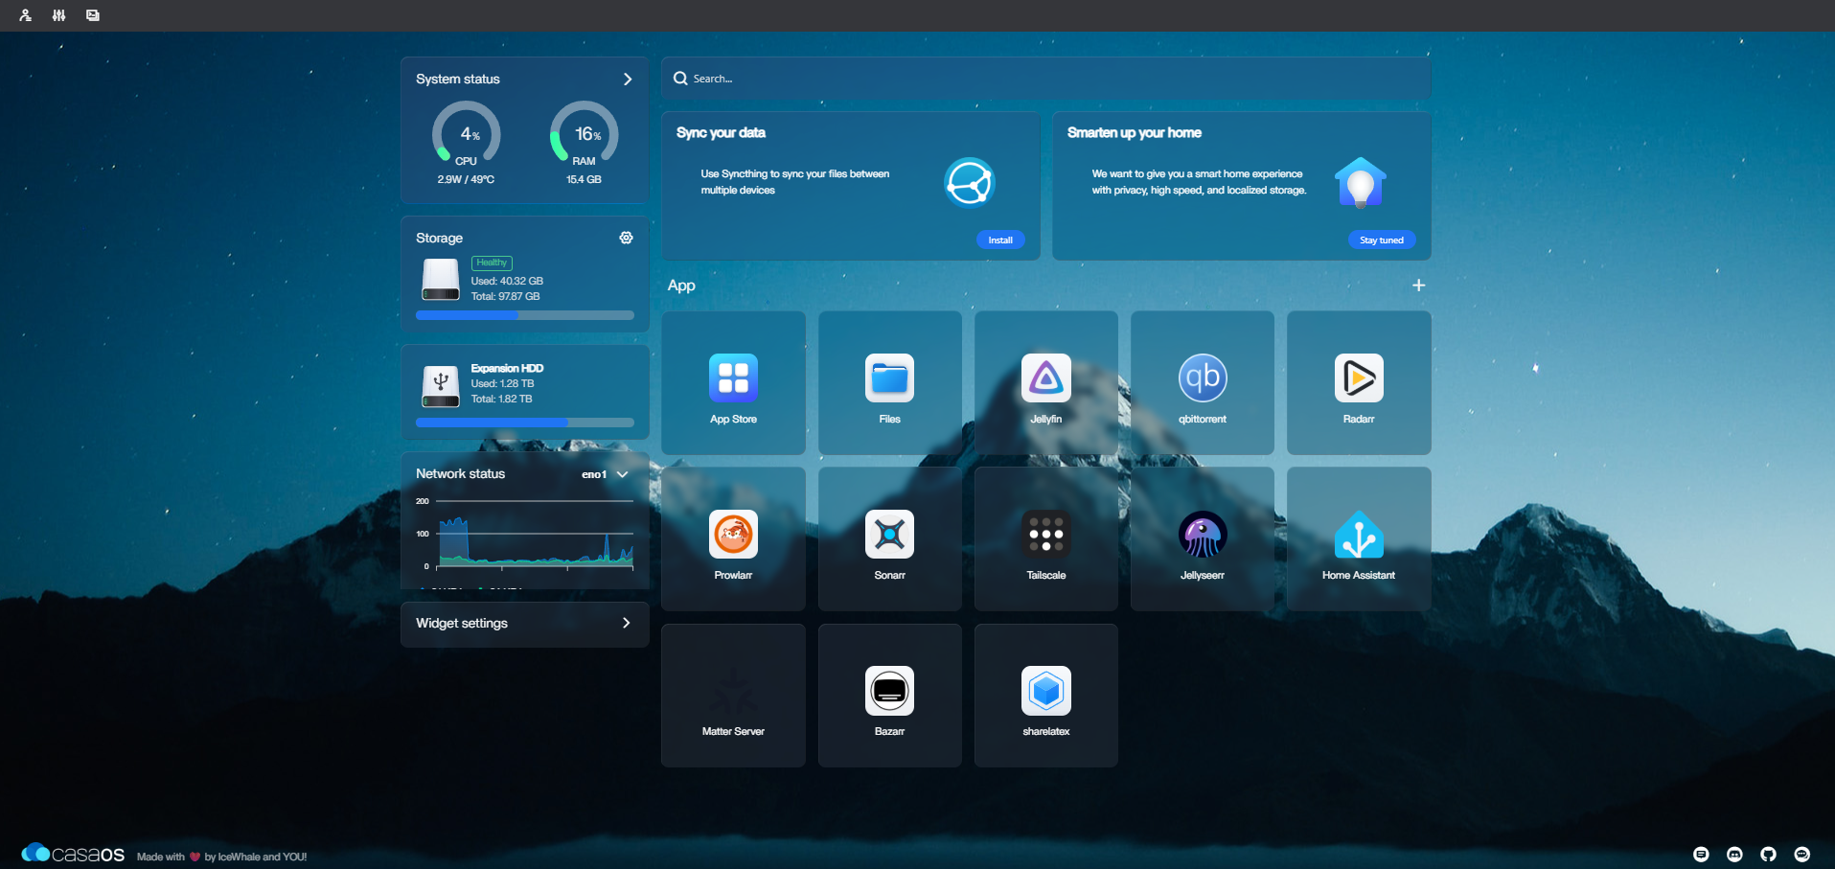Click the 'Used: 40.32 GB' text

tap(507, 281)
